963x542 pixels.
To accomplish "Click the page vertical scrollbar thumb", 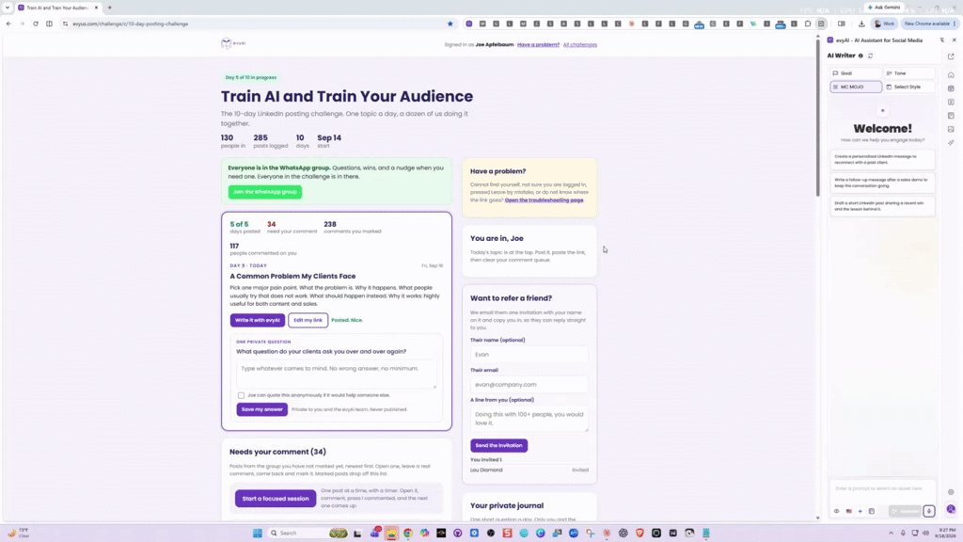I will pyautogui.click(x=817, y=117).
